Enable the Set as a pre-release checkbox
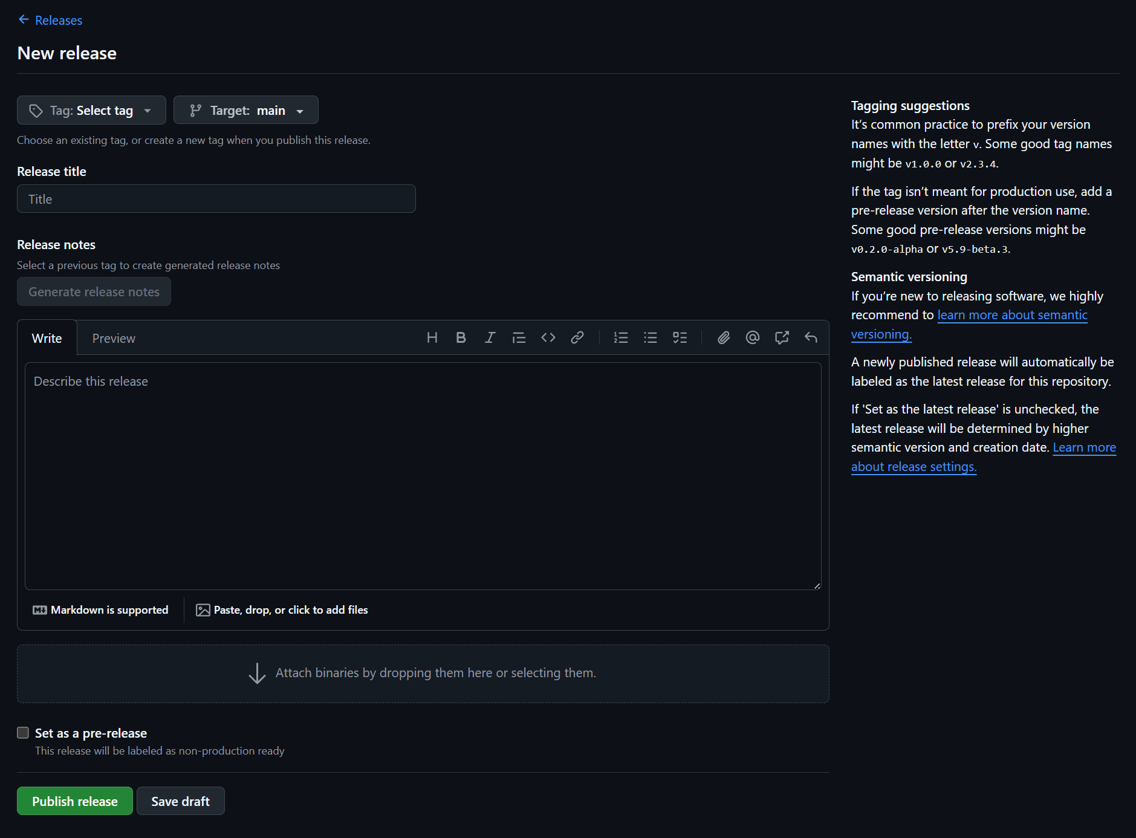 click(x=23, y=733)
